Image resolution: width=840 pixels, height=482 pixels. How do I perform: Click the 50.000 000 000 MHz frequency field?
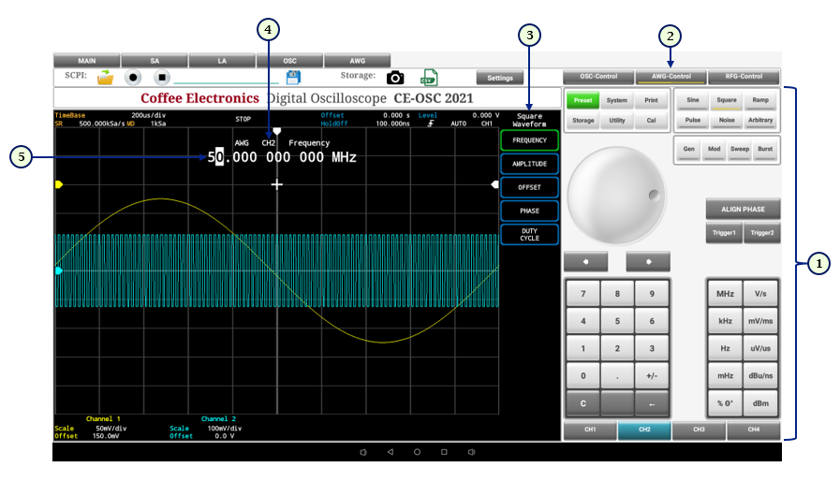pos(282,158)
